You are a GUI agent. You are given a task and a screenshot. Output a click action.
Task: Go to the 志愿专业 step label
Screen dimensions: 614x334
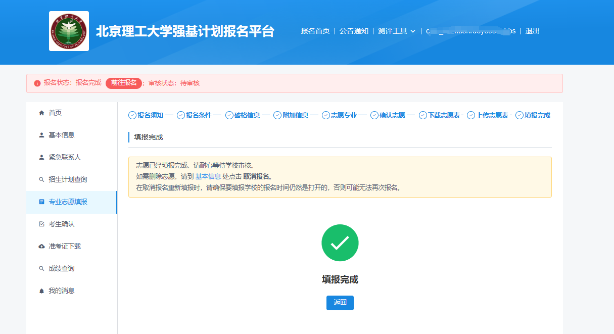point(344,115)
